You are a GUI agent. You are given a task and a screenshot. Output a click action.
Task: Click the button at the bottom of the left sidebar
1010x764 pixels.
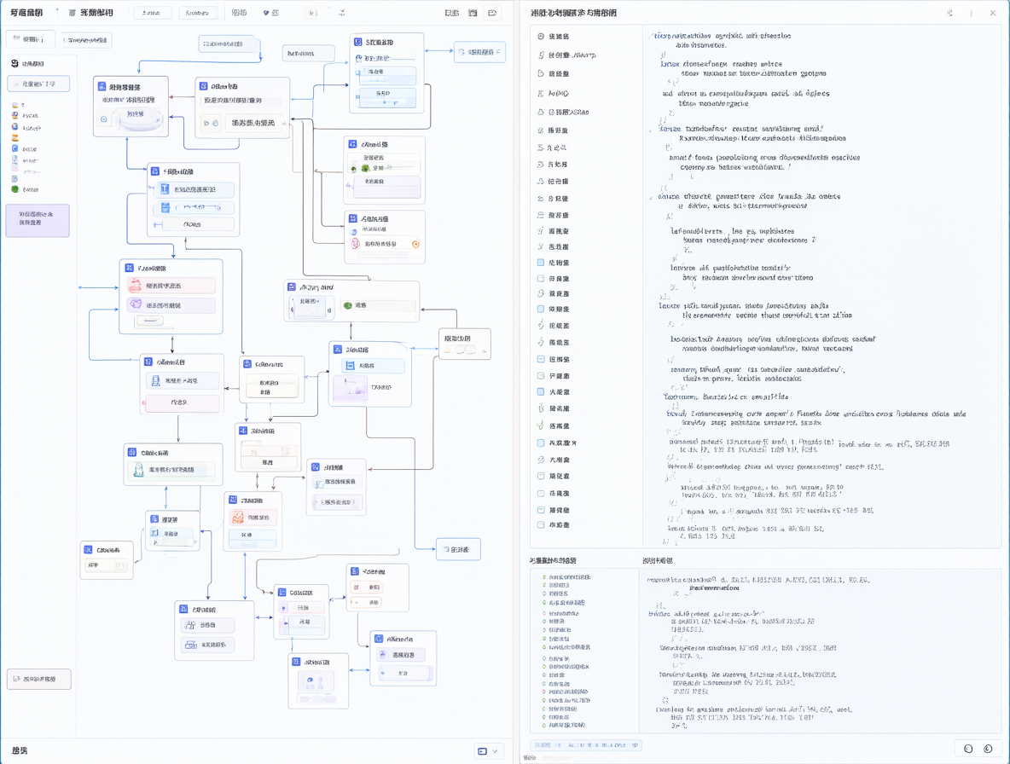pyautogui.click(x=38, y=679)
